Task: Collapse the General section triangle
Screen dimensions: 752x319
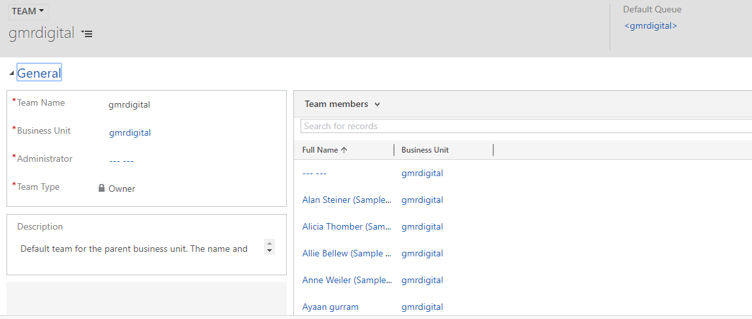Action: (12, 74)
